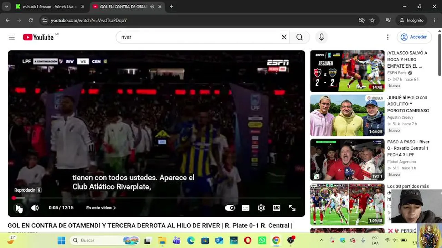Submit search with the magnifying glass button

coord(299,37)
